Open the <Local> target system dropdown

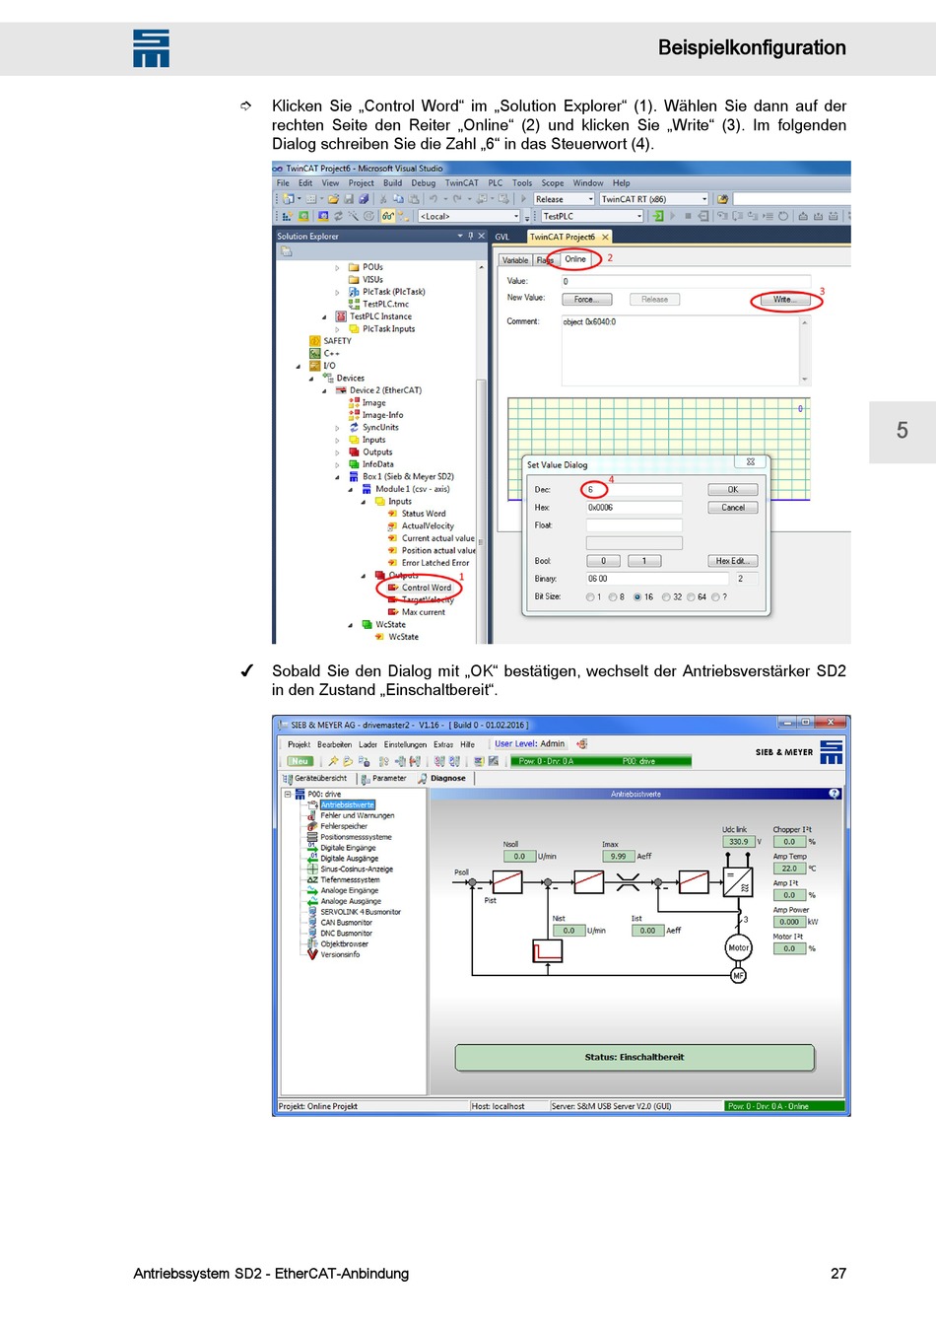515,216
